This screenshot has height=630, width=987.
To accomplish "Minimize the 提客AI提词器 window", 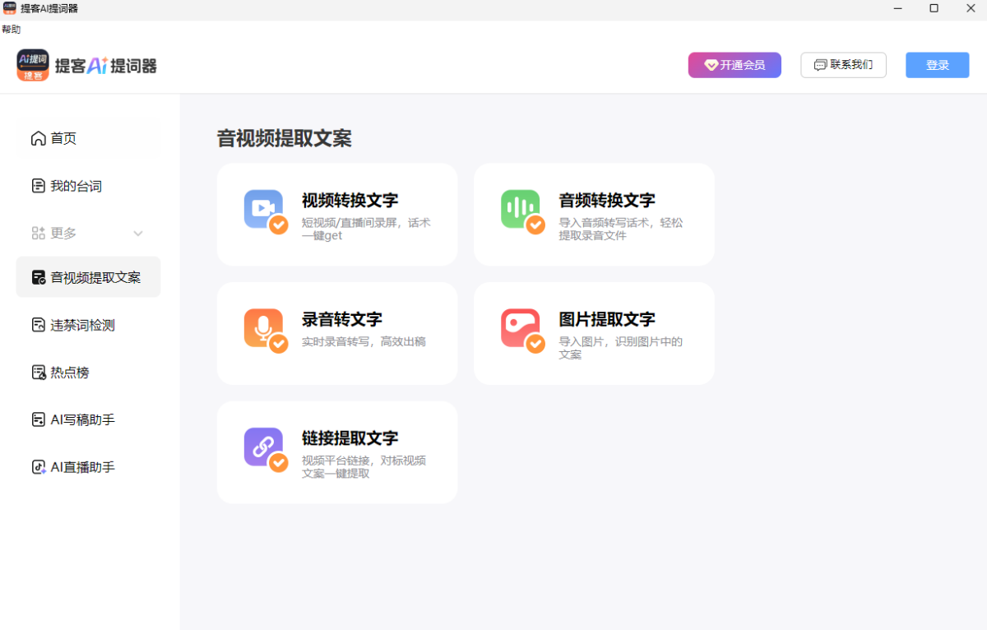I will pyautogui.click(x=897, y=8).
